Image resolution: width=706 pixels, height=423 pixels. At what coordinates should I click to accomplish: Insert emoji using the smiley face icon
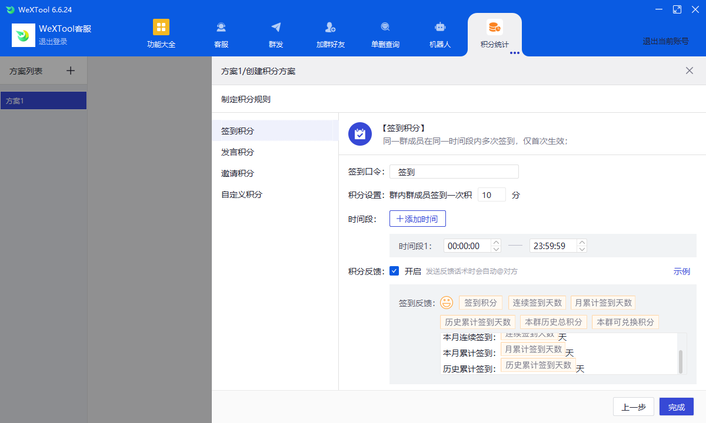tap(447, 303)
